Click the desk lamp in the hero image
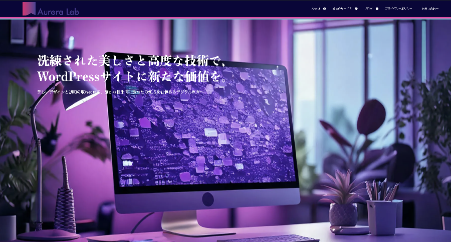The height and width of the screenshot is (242, 451). (75, 100)
